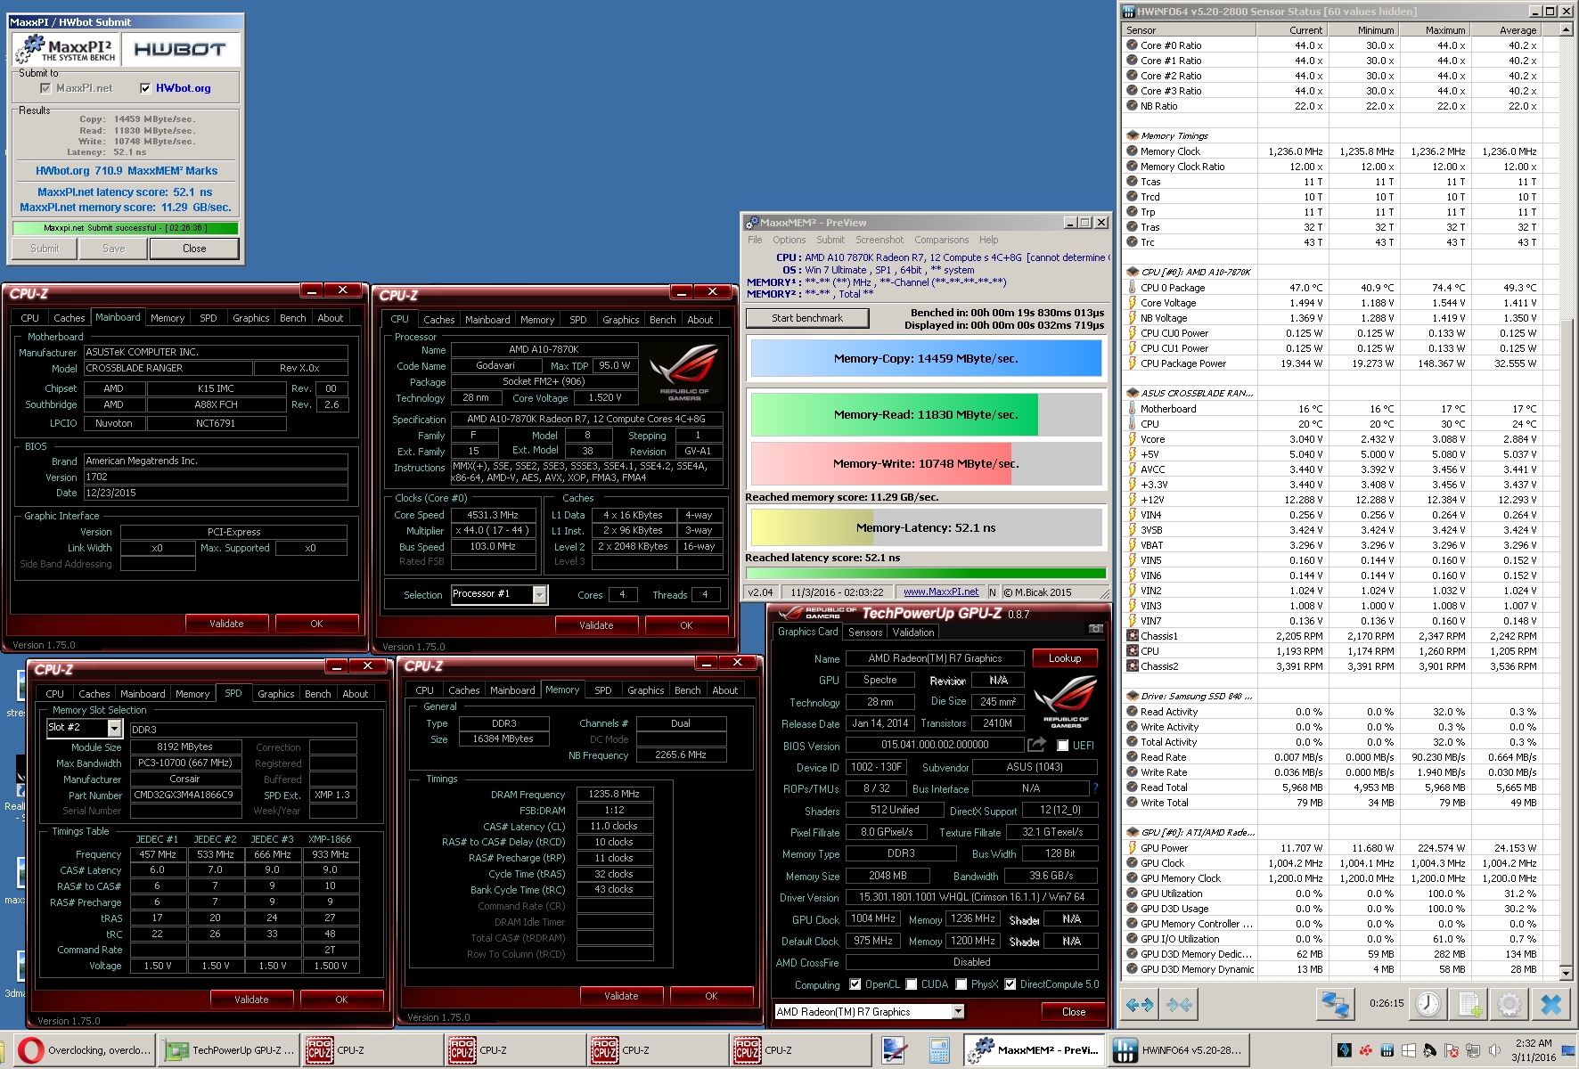Toggle the CUDA checkbox in GPU-Z
Image resolution: width=1579 pixels, height=1069 pixels.
tap(912, 984)
